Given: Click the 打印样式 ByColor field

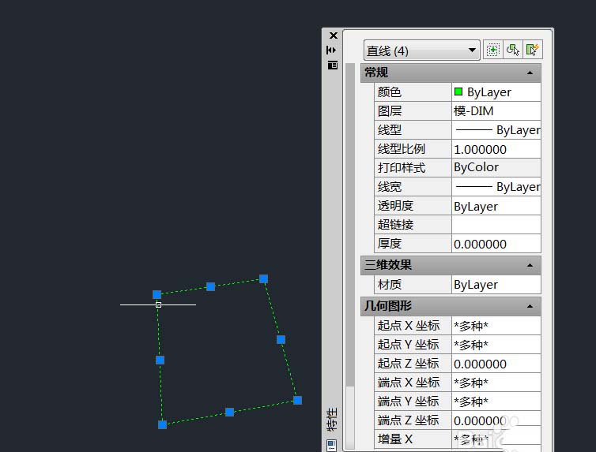Looking at the screenshot, I should coord(496,167).
